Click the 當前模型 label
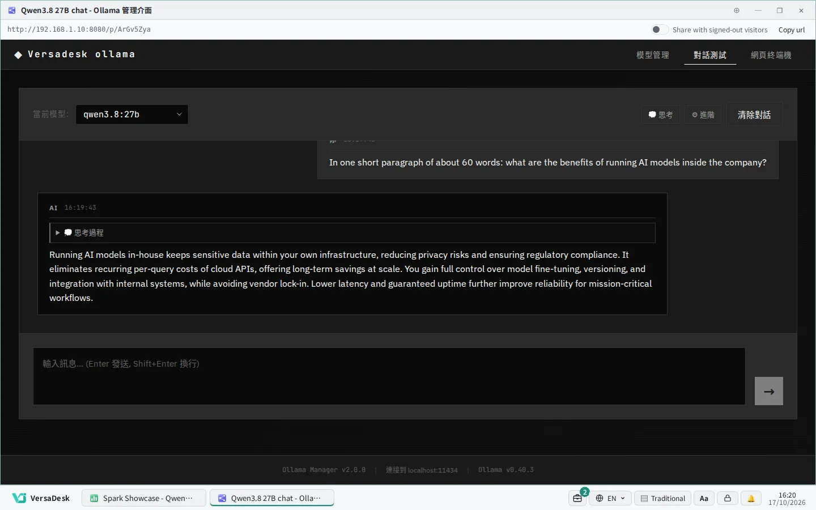The width and height of the screenshot is (816, 510). pyautogui.click(x=50, y=114)
